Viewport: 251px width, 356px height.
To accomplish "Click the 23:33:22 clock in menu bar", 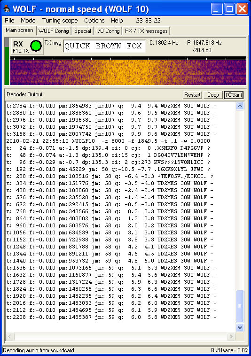I will (148, 21).
